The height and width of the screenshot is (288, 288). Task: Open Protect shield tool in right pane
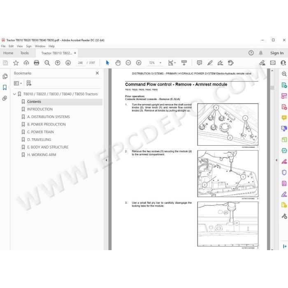point(284,172)
